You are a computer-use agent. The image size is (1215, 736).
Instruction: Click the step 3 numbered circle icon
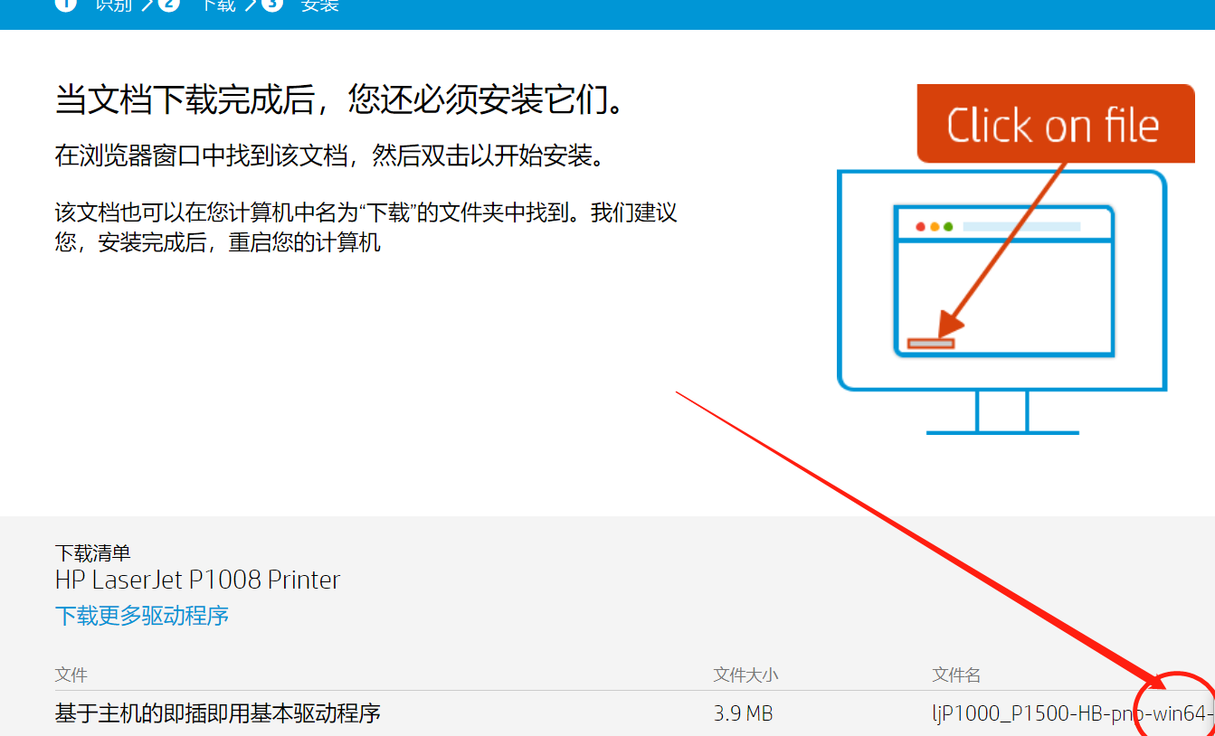click(x=272, y=5)
